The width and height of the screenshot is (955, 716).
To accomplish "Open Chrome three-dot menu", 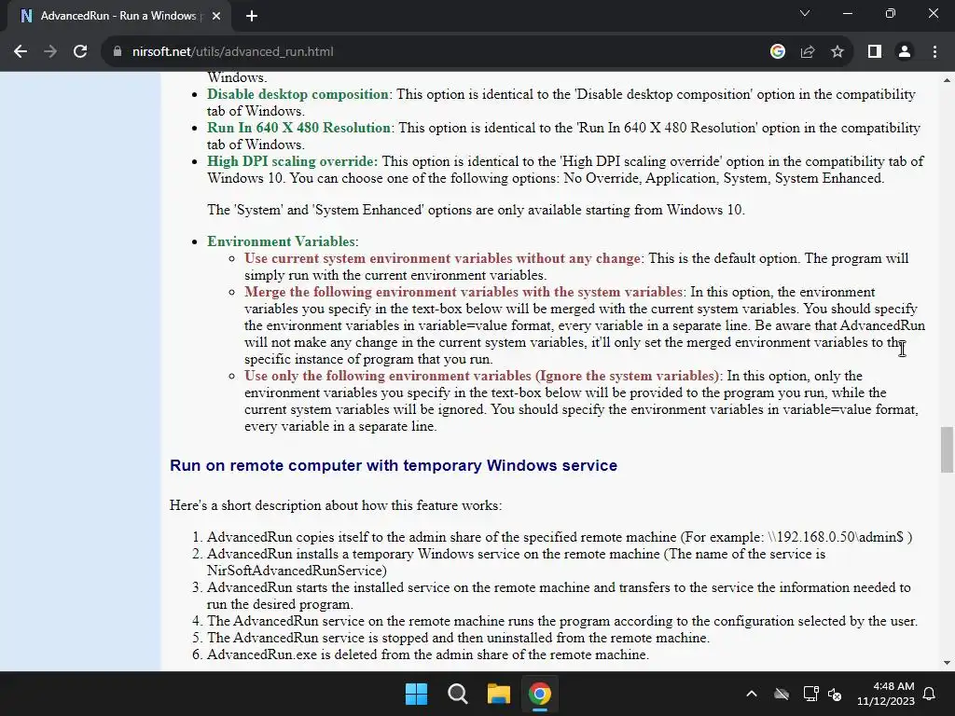I will point(934,52).
